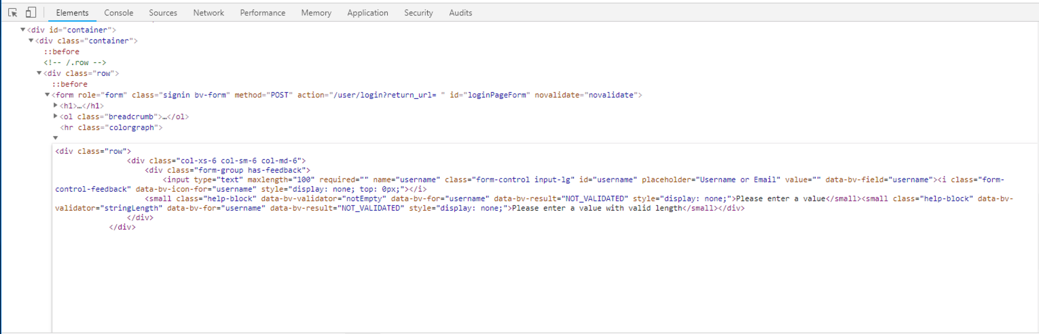The width and height of the screenshot is (1039, 334).
Task: Activate the inspect element picker icon
Action: [x=13, y=12]
